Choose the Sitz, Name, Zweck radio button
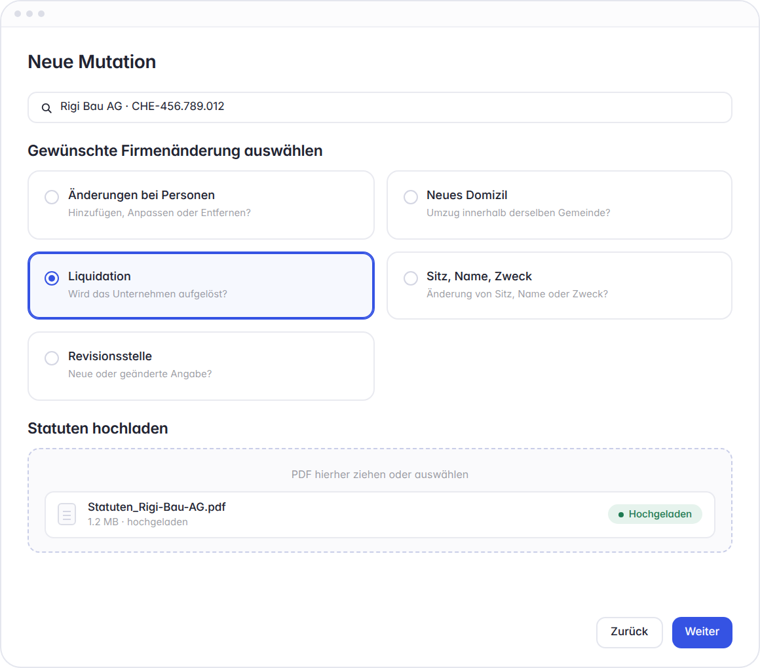Screen dimensions: 760x668 [x=411, y=278]
